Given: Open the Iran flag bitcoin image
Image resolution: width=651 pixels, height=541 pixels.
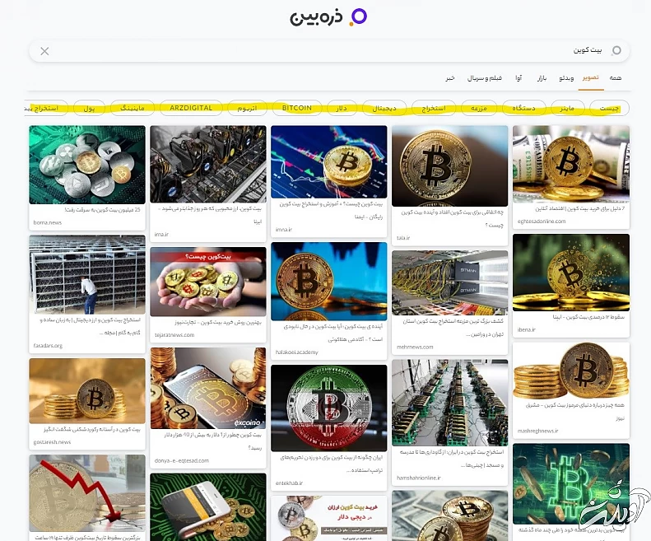Looking at the screenshot, I should (329, 408).
